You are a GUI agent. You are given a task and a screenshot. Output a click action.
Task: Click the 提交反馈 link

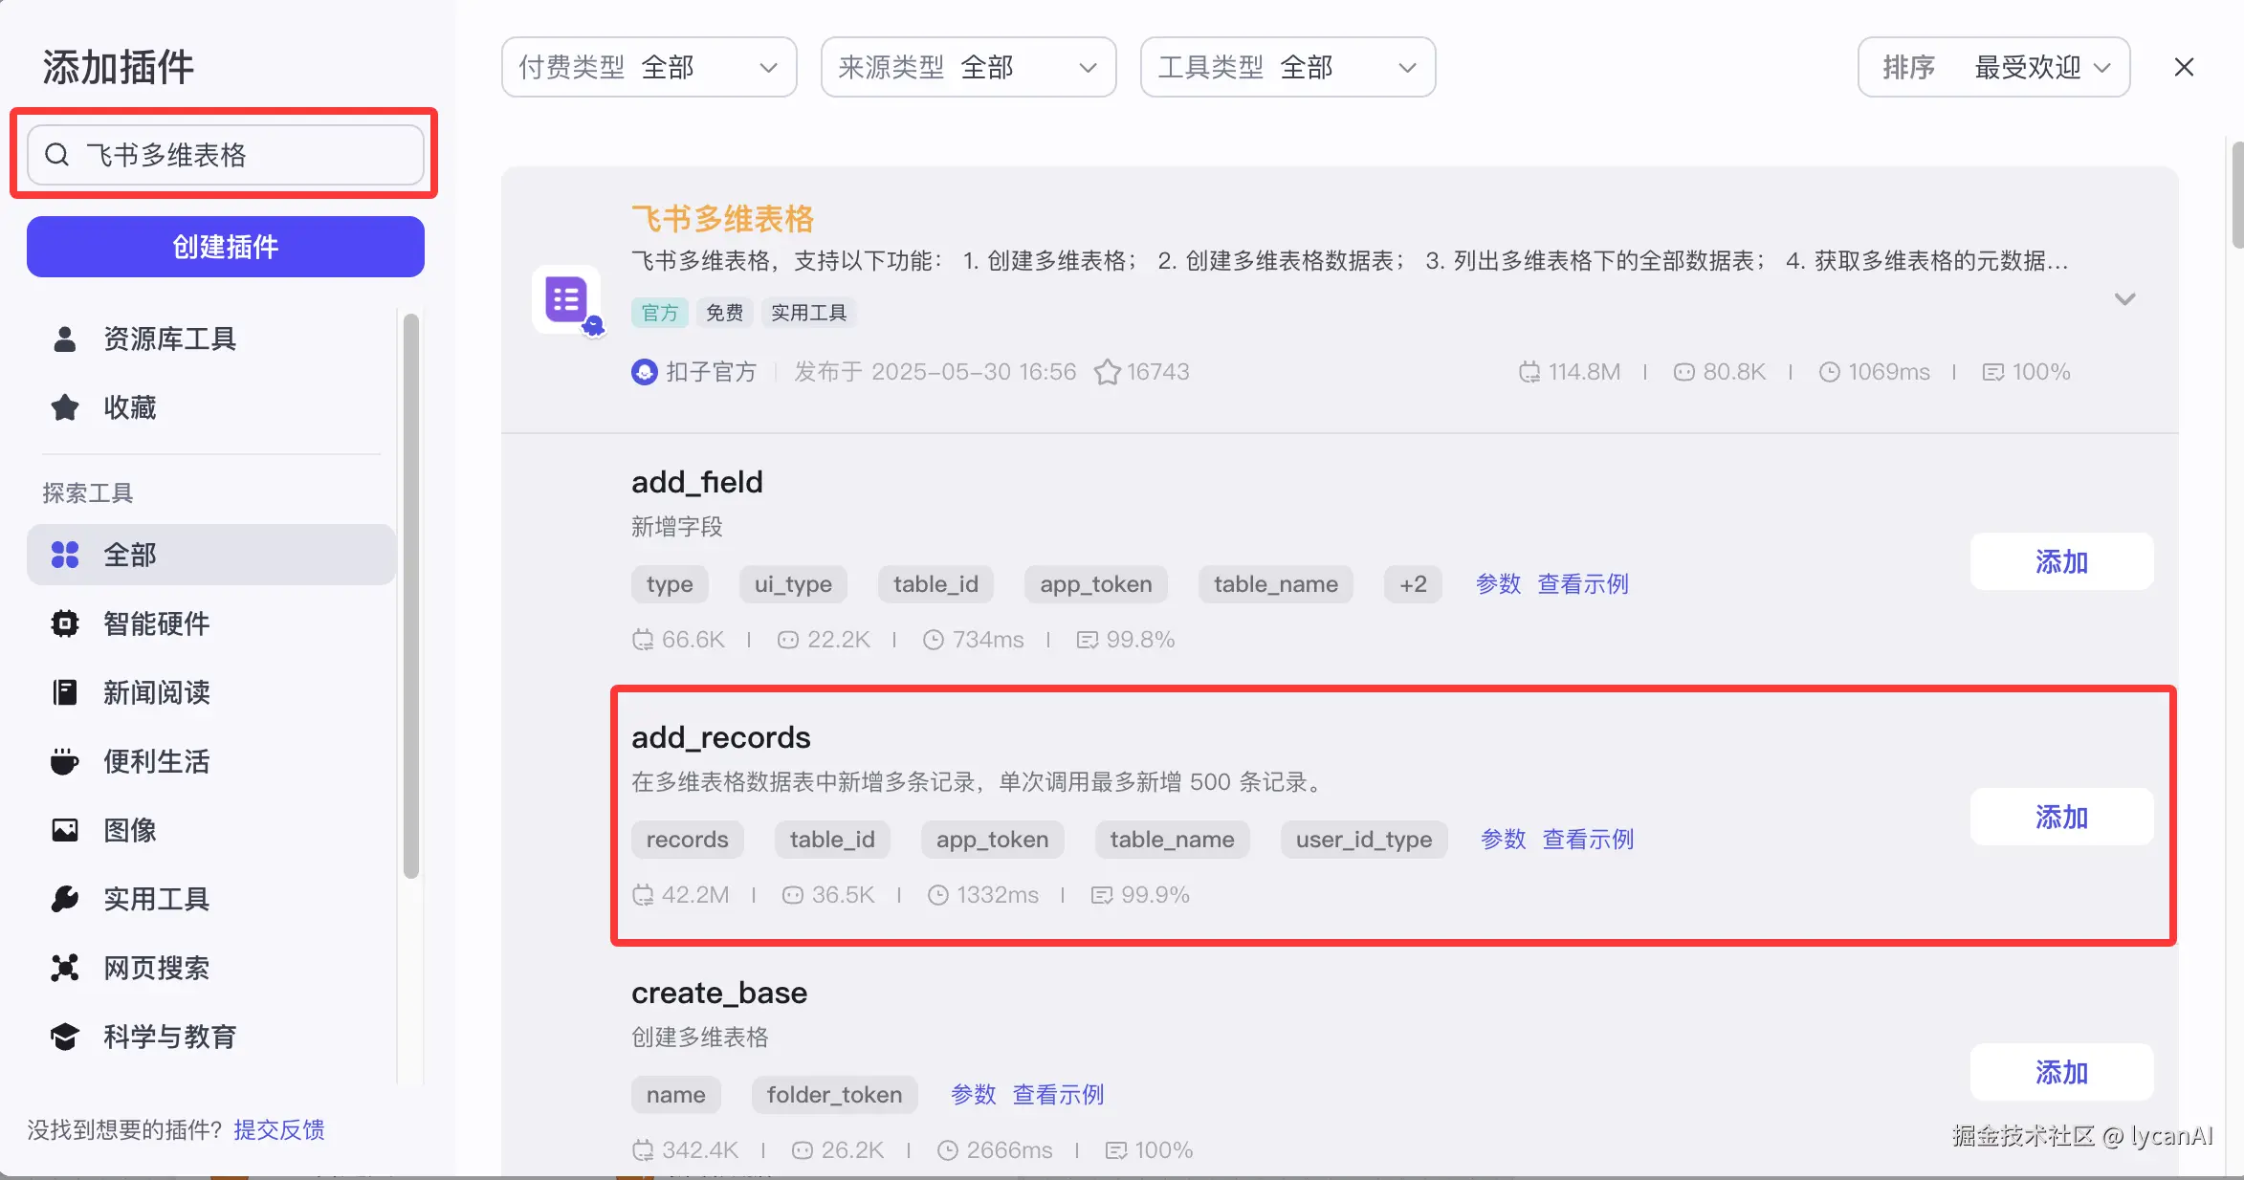pos(279,1129)
